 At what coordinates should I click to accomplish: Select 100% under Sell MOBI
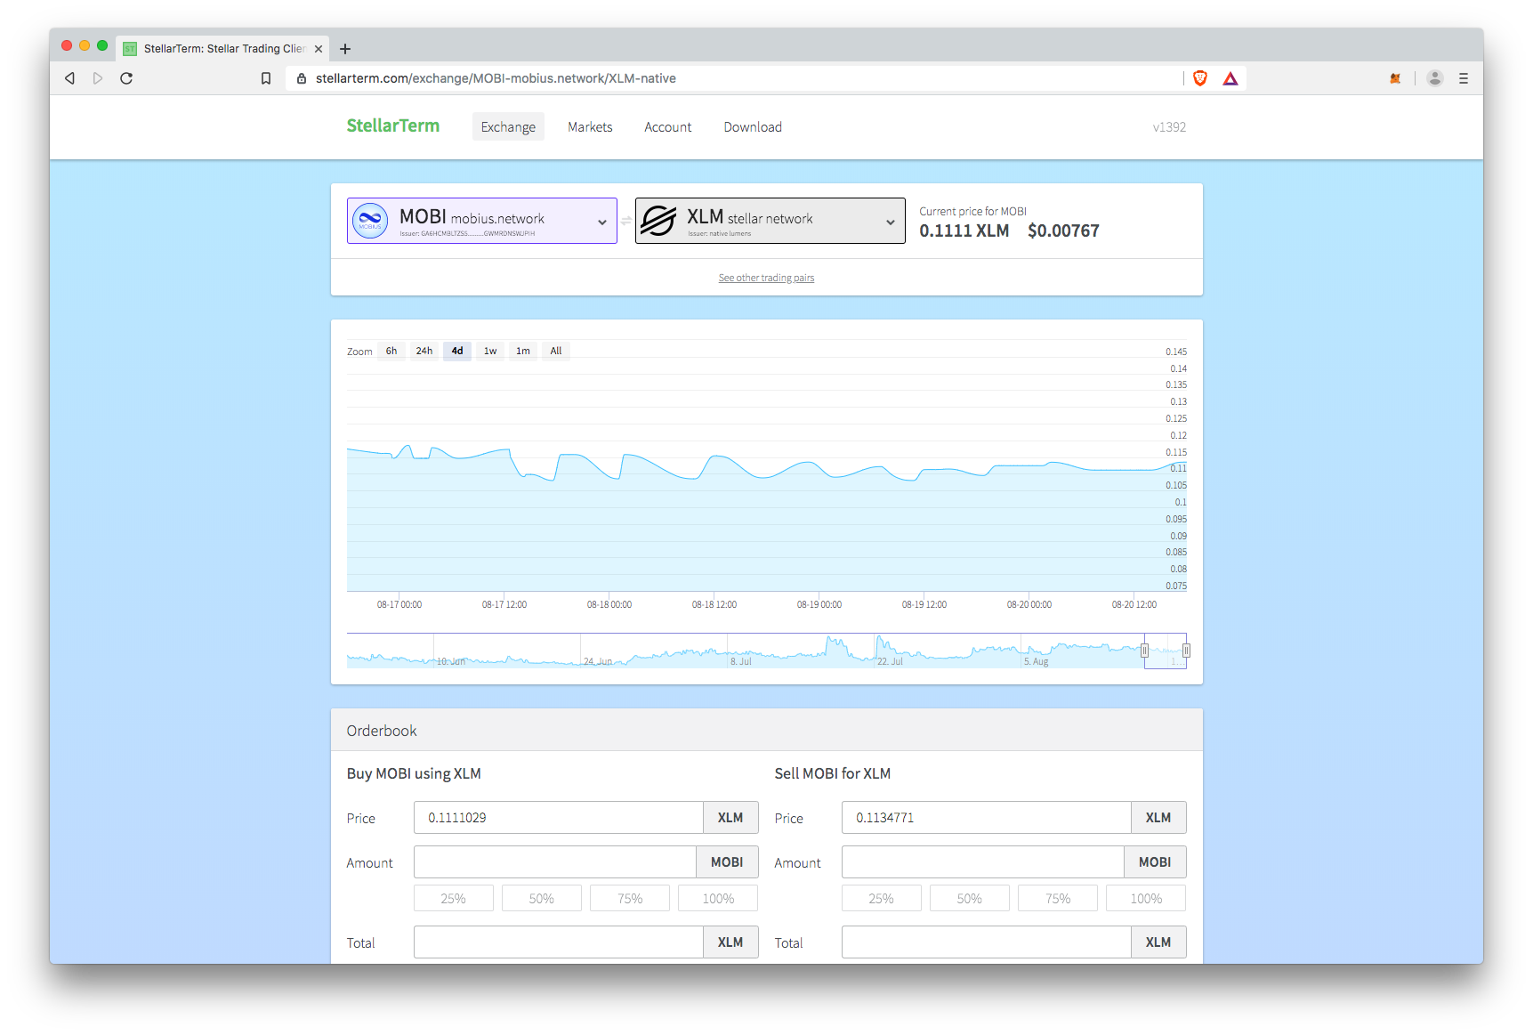[x=1146, y=899]
